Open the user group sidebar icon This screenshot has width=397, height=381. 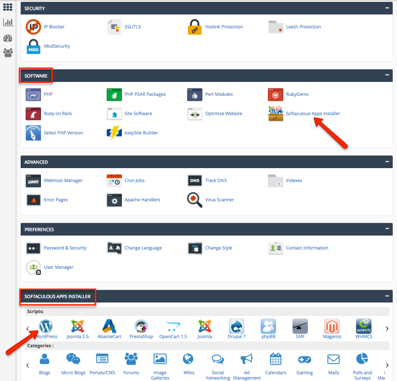tap(8, 53)
